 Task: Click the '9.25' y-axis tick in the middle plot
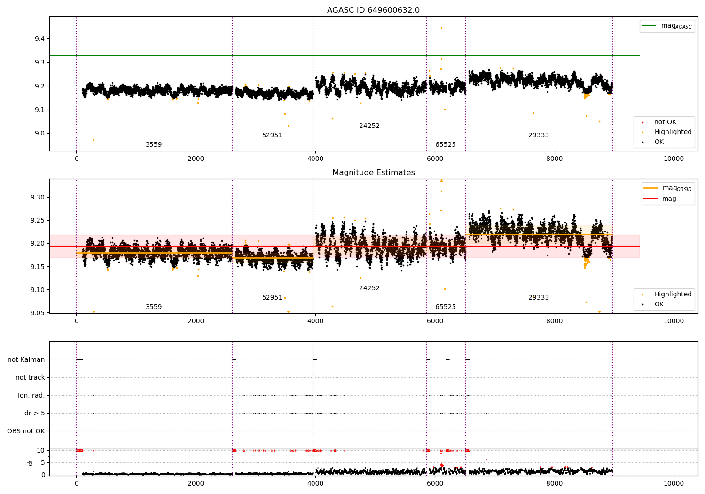pyautogui.click(x=38, y=221)
